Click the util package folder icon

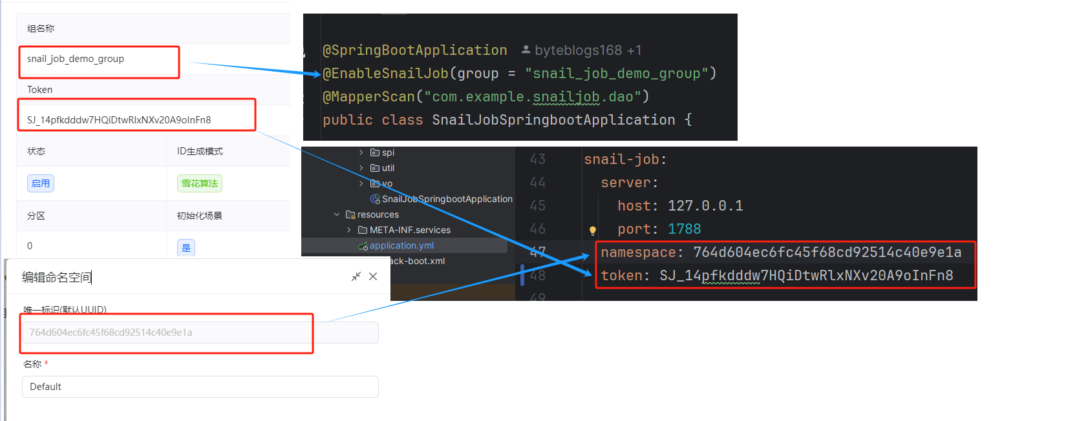click(375, 168)
